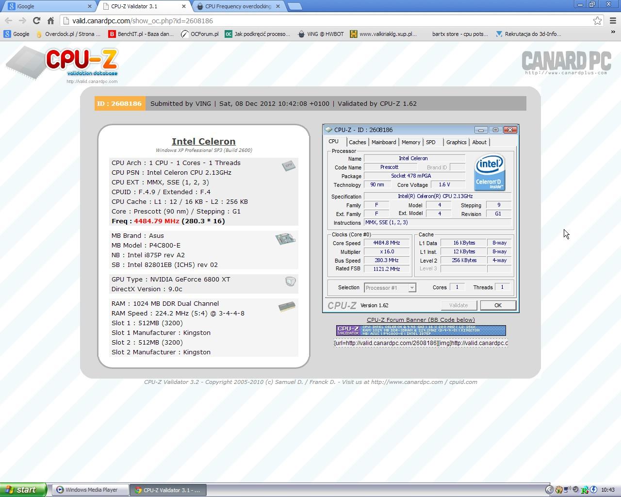Viewport: 621px width, 497px height.
Task: Close the iGoogle tab
Action: [90, 6]
